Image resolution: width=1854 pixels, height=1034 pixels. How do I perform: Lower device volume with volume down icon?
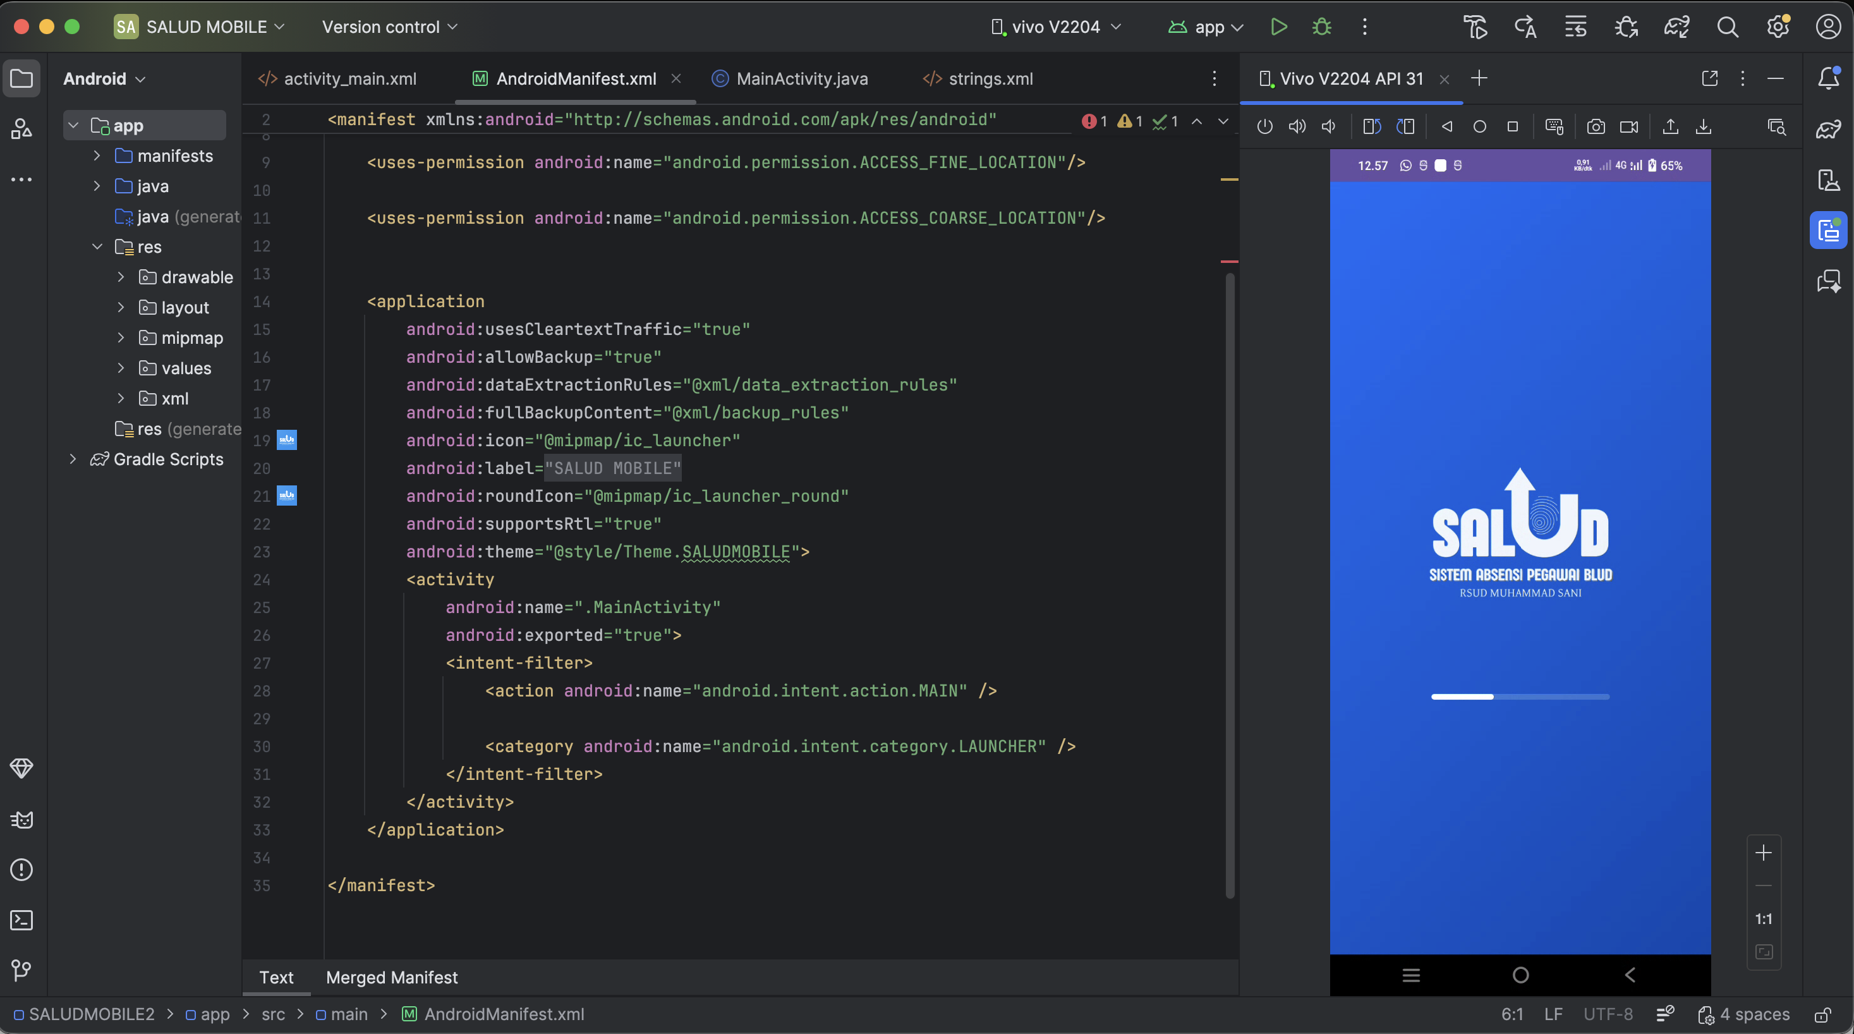(x=1329, y=127)
